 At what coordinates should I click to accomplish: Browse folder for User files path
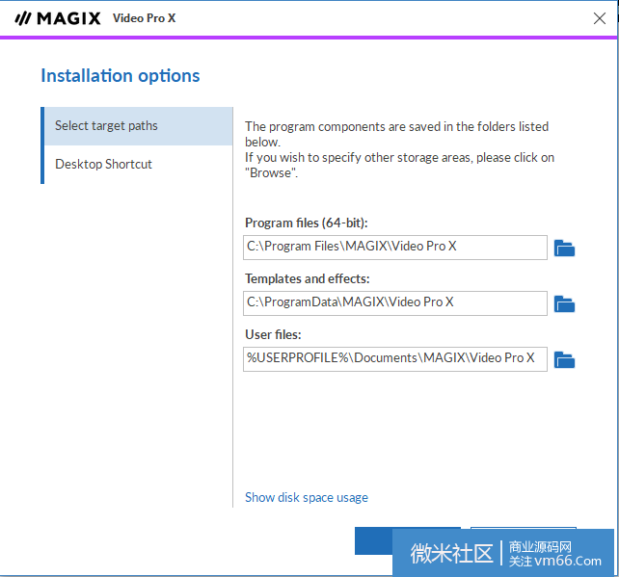coord(564,360)
